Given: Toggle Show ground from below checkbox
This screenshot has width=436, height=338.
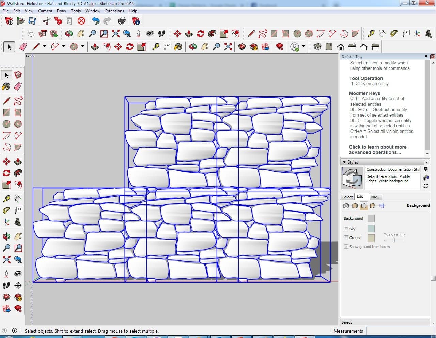Looking at the screenshot, I should (346, 247).
